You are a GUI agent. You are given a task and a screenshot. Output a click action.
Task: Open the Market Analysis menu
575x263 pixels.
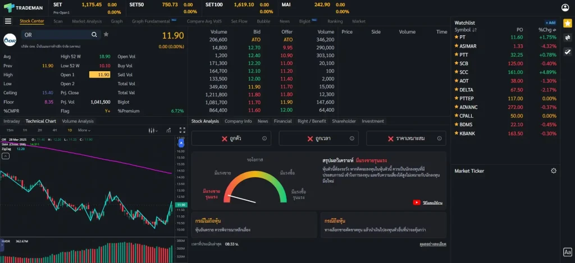point(87,21)
